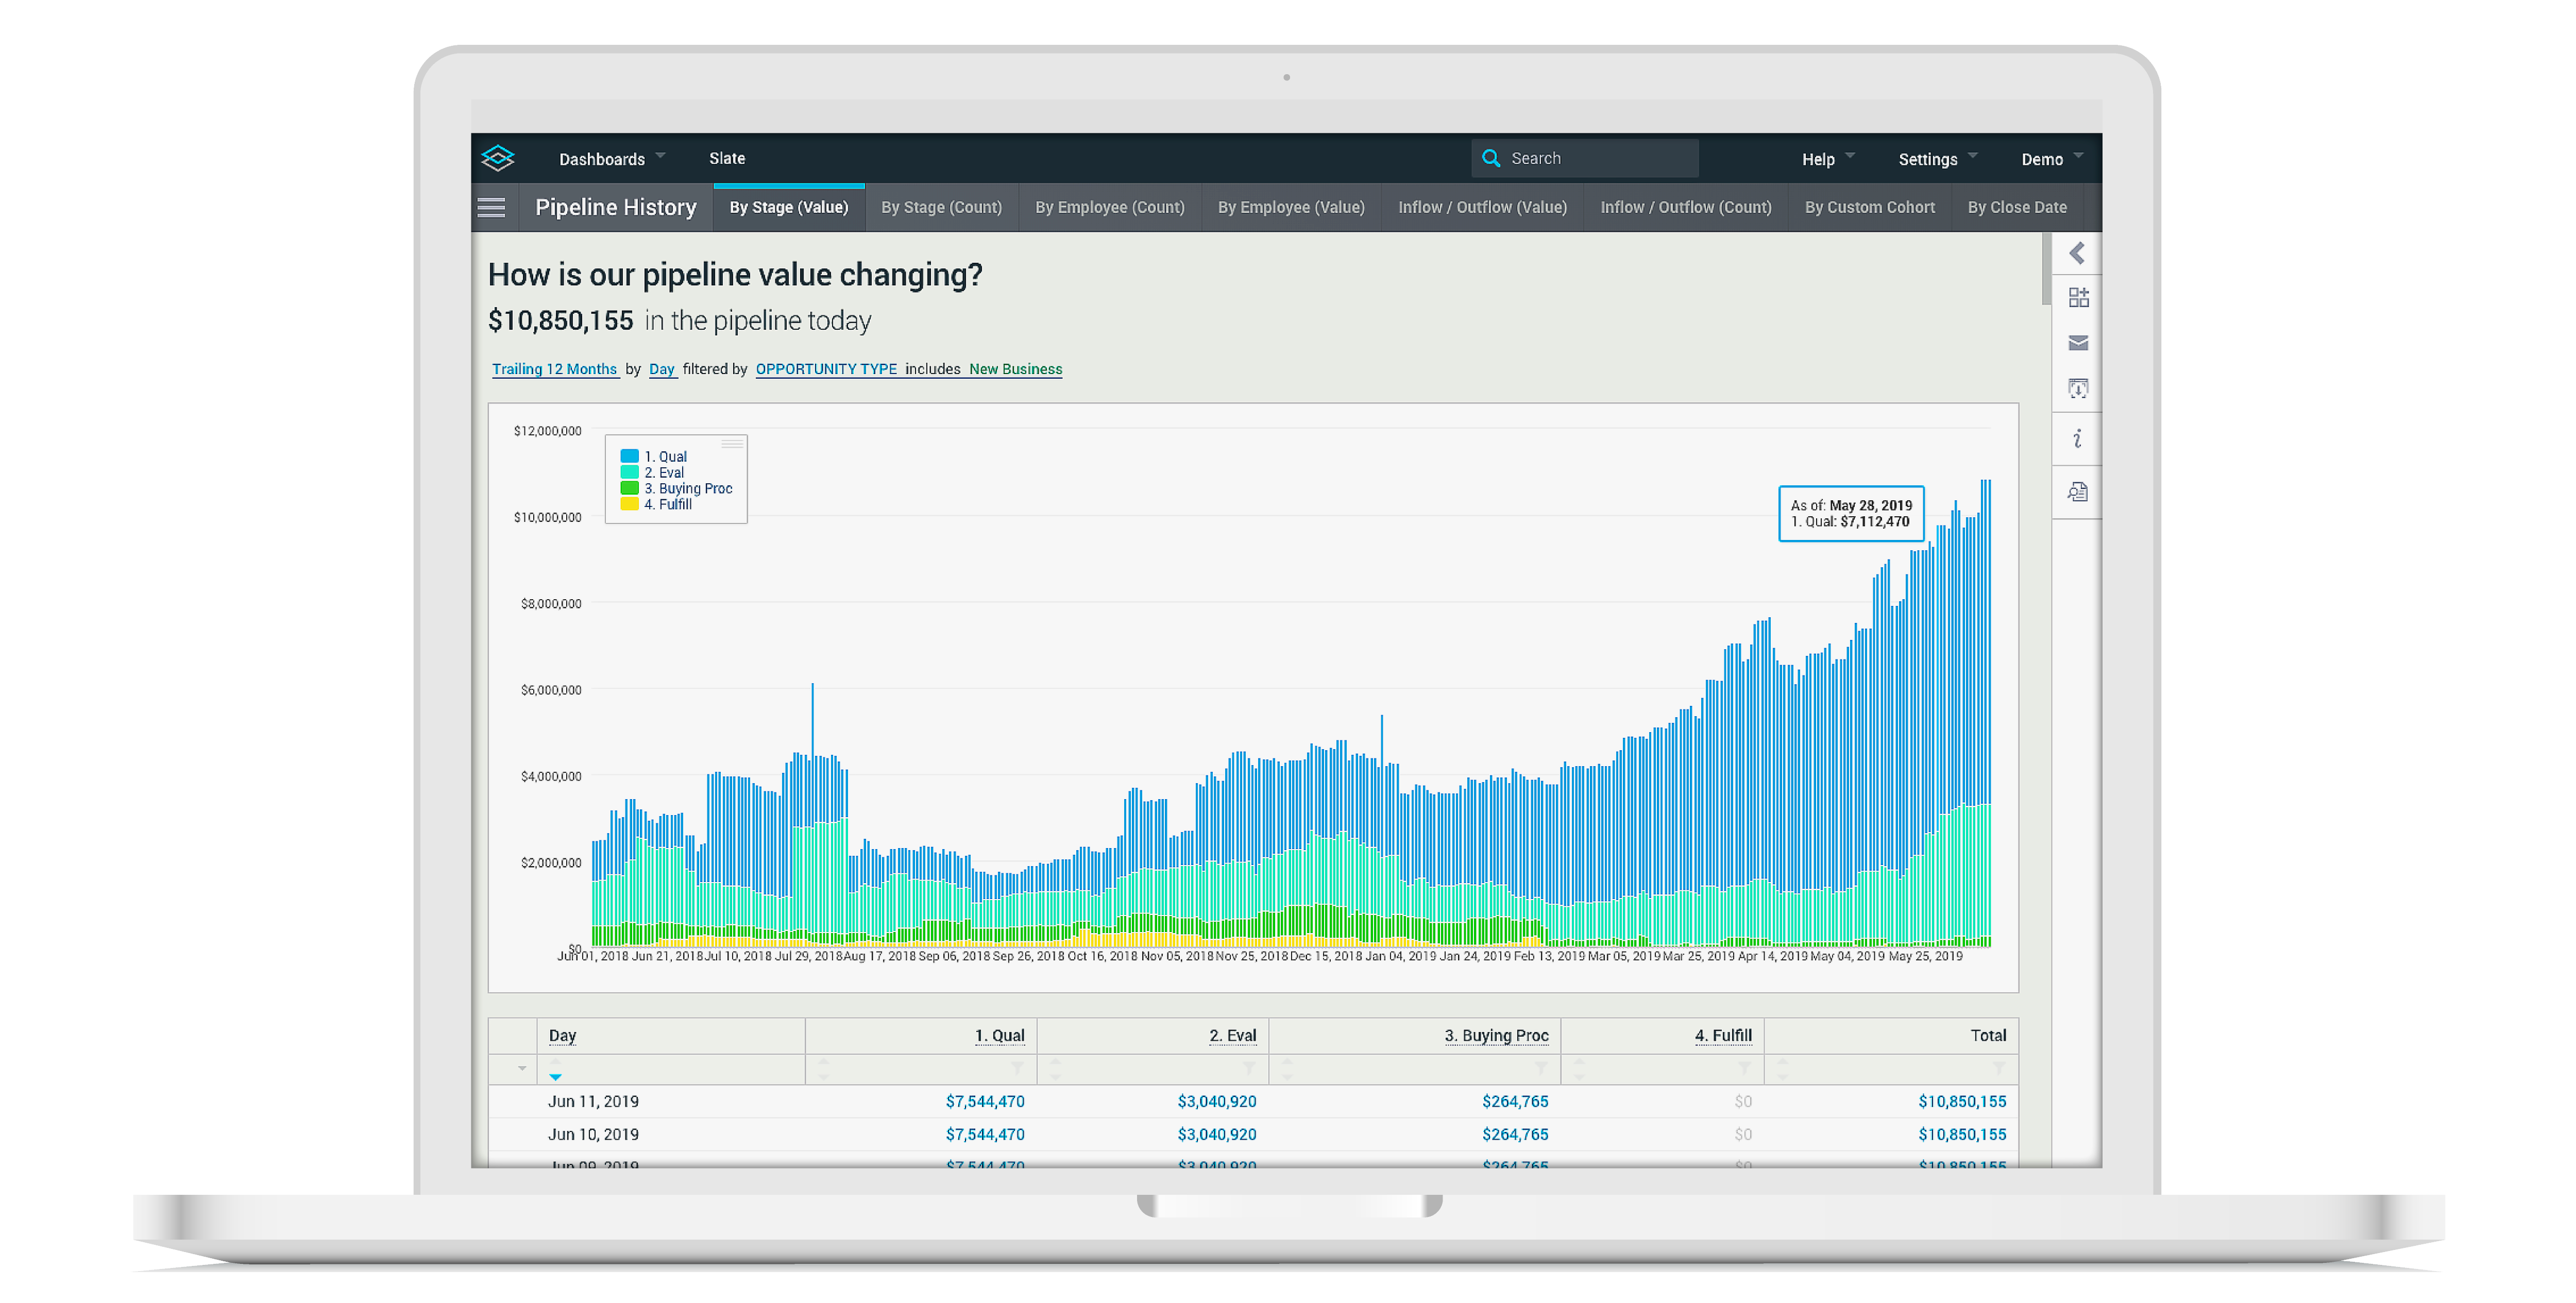Switch to By Stage (Count) tab
The image size is (2576, 1303).
point(941,207)
